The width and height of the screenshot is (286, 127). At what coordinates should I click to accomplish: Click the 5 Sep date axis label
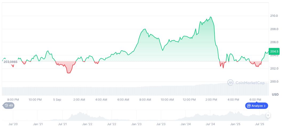click(x=57, y=100)
